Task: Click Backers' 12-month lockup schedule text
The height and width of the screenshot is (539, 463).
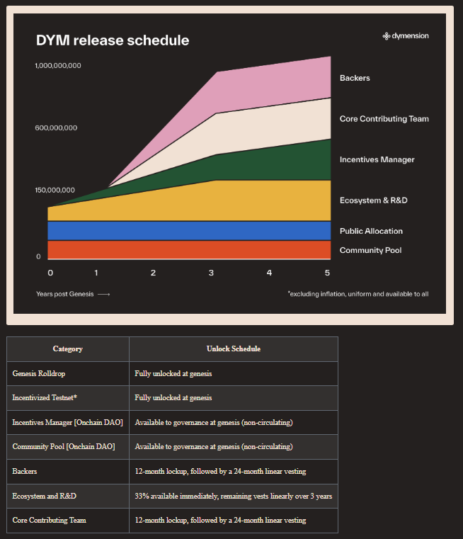Action: 220,472
